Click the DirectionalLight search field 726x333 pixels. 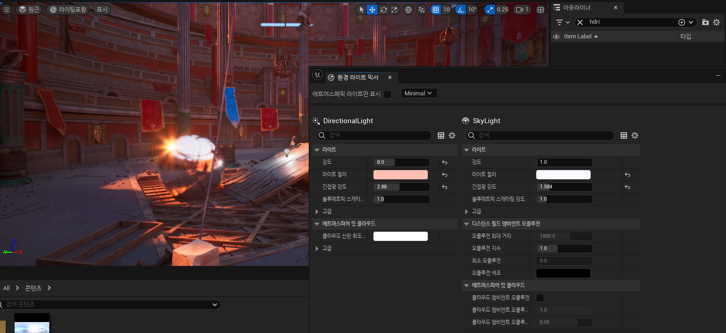pyautogui.click(x=374, y=135)
